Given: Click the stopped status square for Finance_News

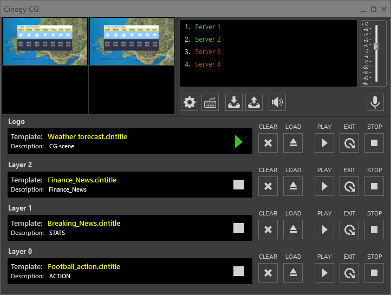Looking at the screenshot, I should click(239, 185).
